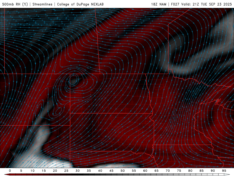Click the '500mb RH (%)' title text

tap(15, 4)
